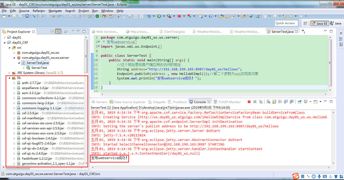Click the keyboard icon in IME bar

click(x=325, y=176)
